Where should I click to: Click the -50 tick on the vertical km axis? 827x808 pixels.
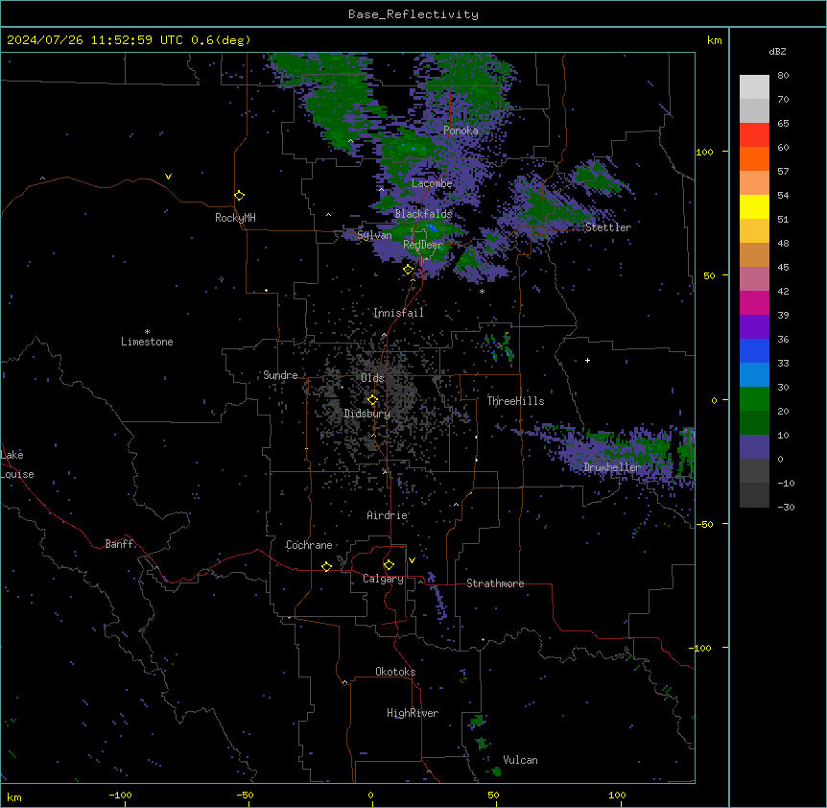[x=704, y=524]
